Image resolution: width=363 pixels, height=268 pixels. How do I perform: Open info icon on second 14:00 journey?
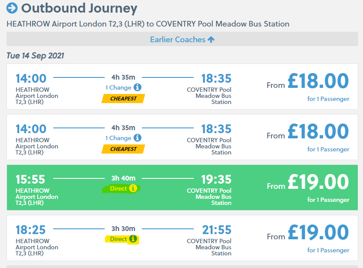[x=137, y=138]
